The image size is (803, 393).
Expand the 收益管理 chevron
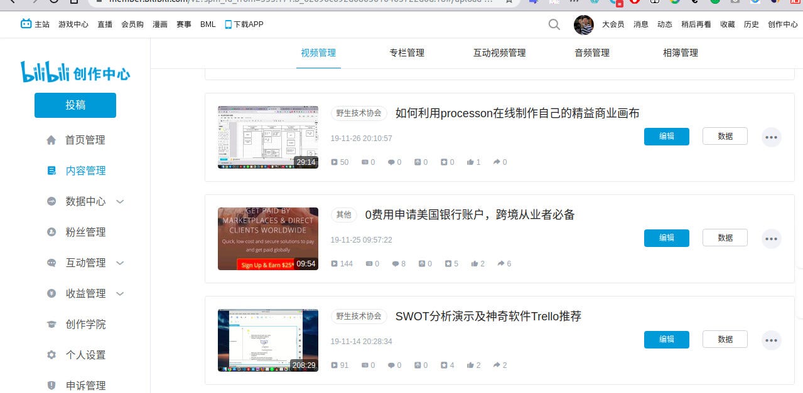pyautogui.click(x=121, y=294)
